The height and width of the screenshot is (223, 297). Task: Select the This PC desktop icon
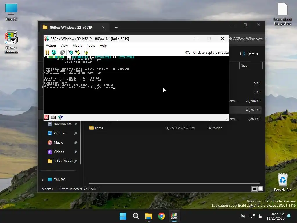pyautogui.click(x=11, y=12)
